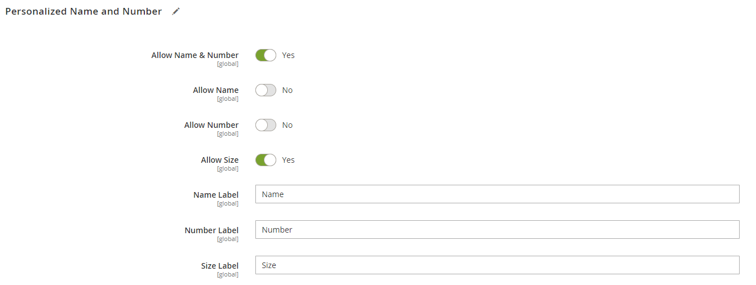Collapse the Personalized Name and Number section
Screen dimensions: 756x285
pos(83,11)
